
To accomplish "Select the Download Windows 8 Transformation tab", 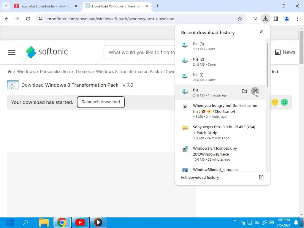I will [x=117, y=6].
